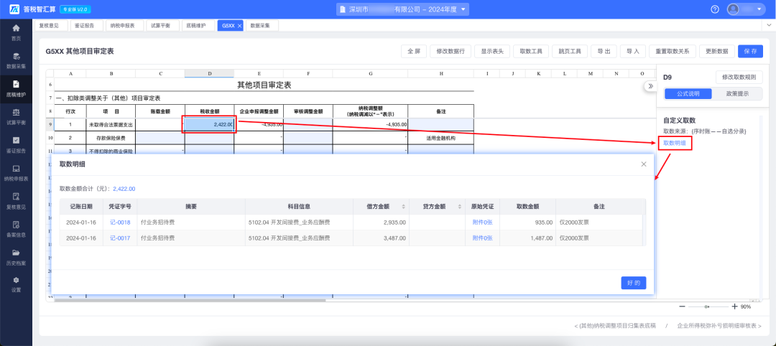776x346 pixels.
Task: Select column D header
Action: coord(209,74)
